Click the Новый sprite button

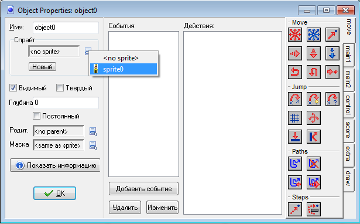coord(43,67)
